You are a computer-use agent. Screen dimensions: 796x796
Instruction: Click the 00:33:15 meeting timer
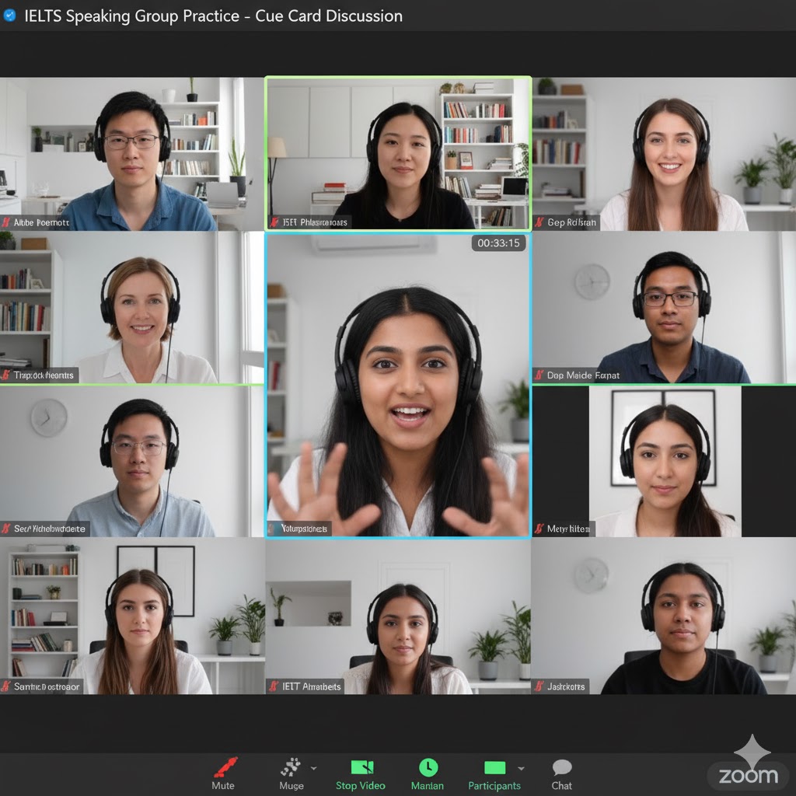[x=499, y=243]
